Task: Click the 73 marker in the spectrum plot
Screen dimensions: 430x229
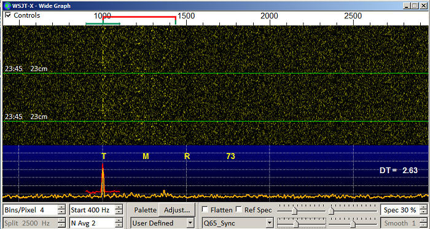Action: click(x=230, y=156)
